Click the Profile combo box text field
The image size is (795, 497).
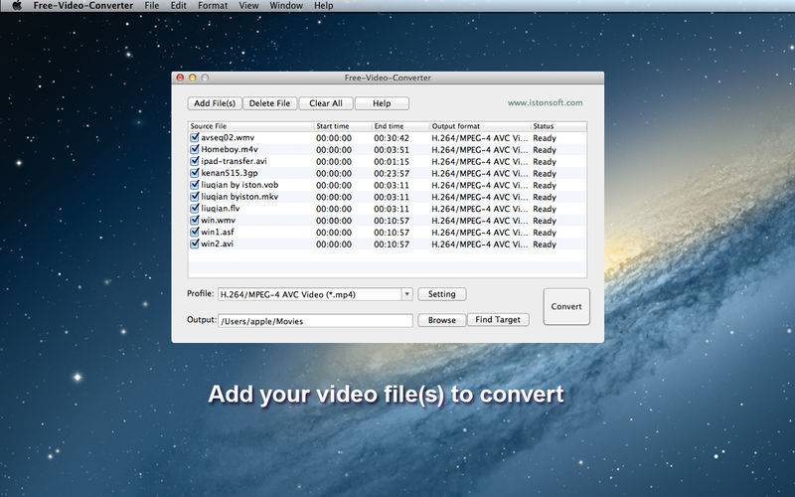click(x=310, y=294)
